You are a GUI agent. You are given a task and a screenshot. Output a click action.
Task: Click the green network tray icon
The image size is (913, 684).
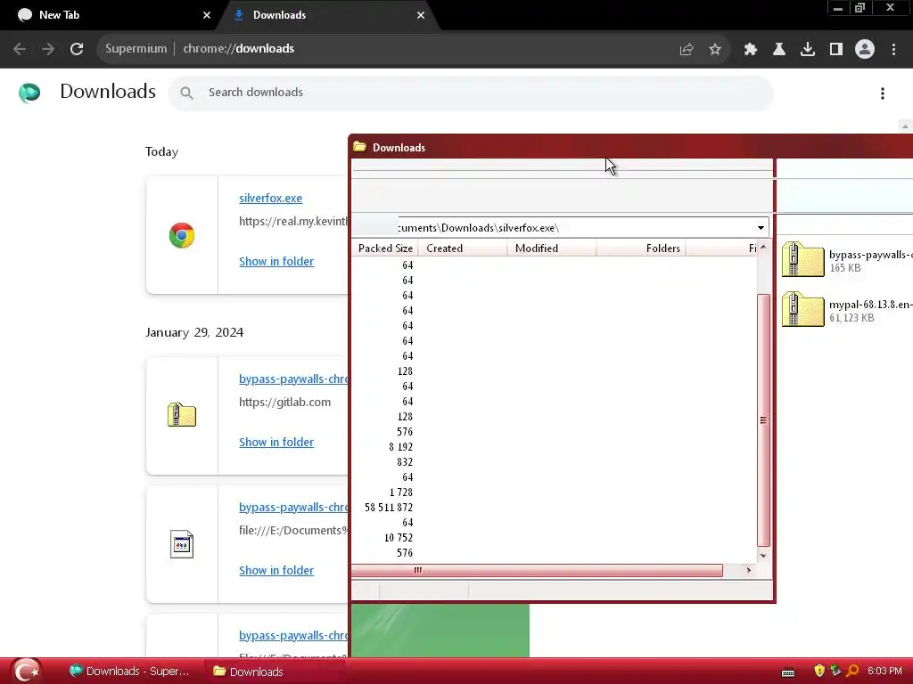click(835, 671)
